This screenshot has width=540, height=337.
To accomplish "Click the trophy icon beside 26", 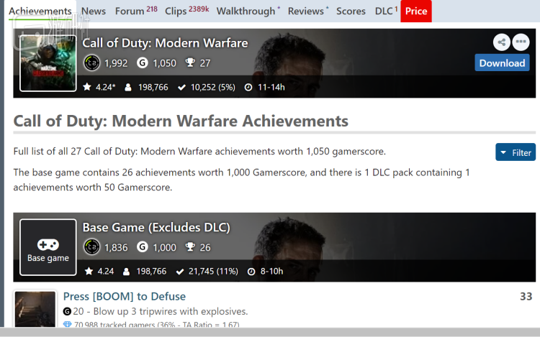I will click(x=190, y=247).
